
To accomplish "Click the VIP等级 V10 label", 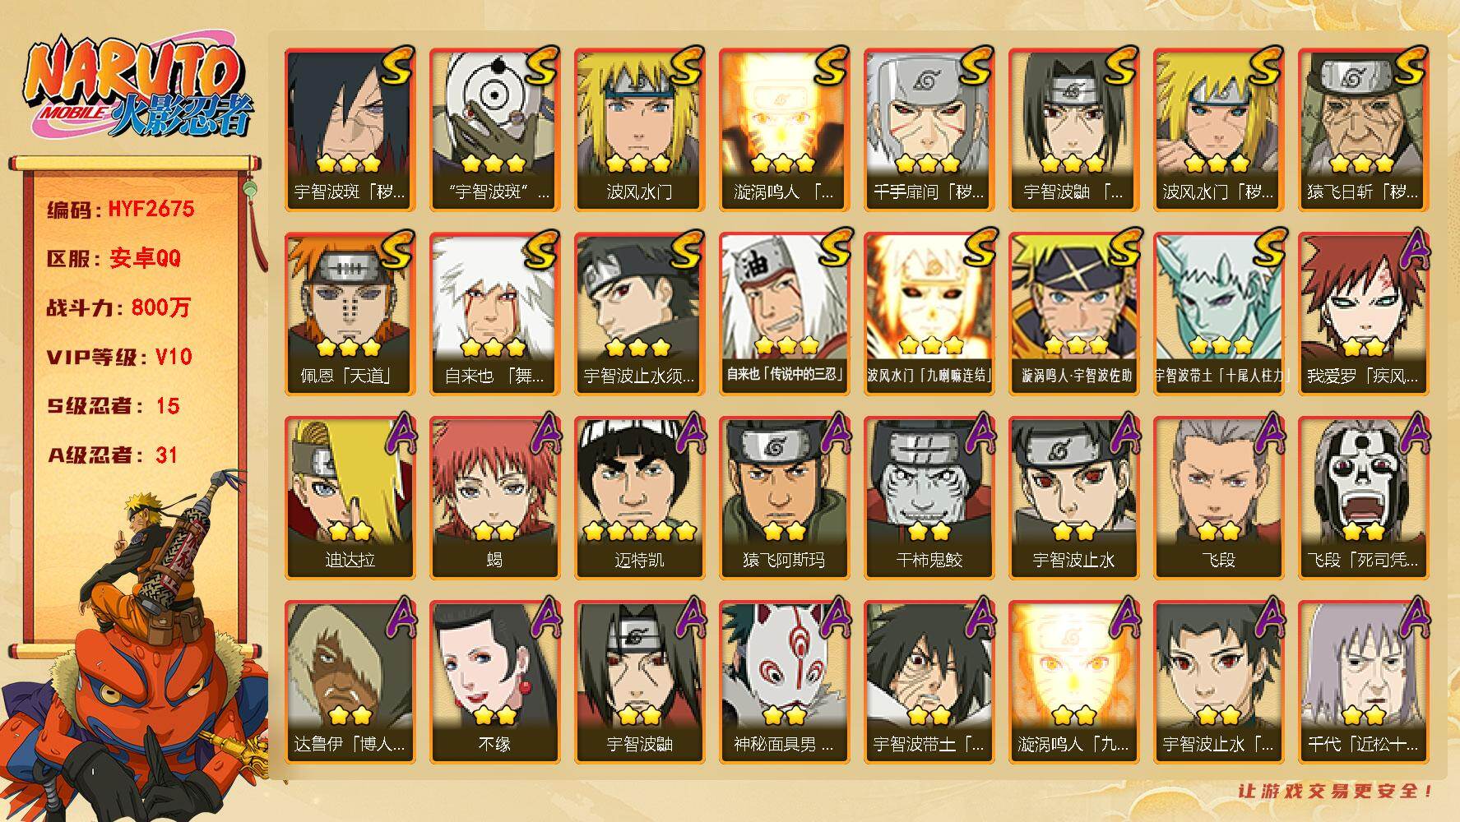I will tap(119, 357).
